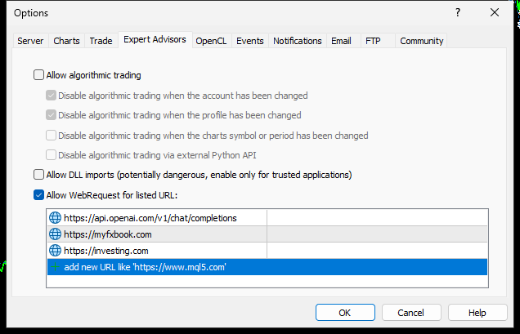This screenshot has width=520, height=334.
Task: Click globe icon beside investing.com URL
Action: click(56, 251)
